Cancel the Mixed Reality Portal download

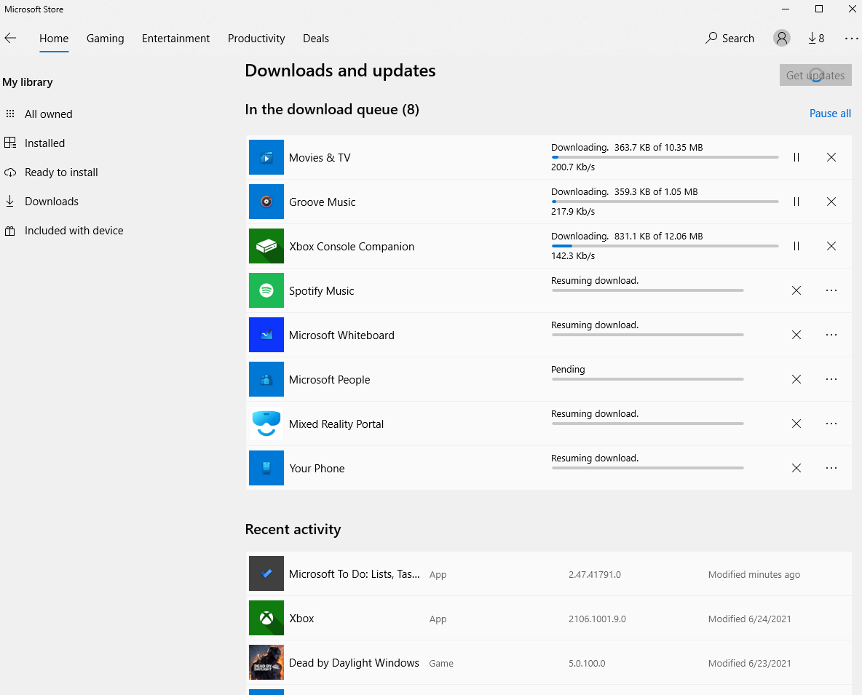point(796,424)
